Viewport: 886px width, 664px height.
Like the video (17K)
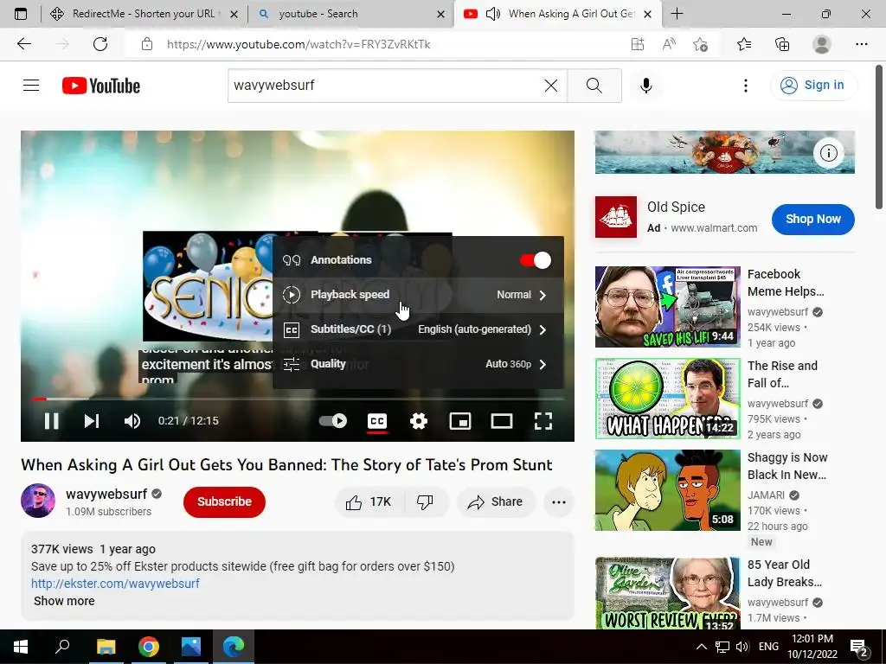369,502
